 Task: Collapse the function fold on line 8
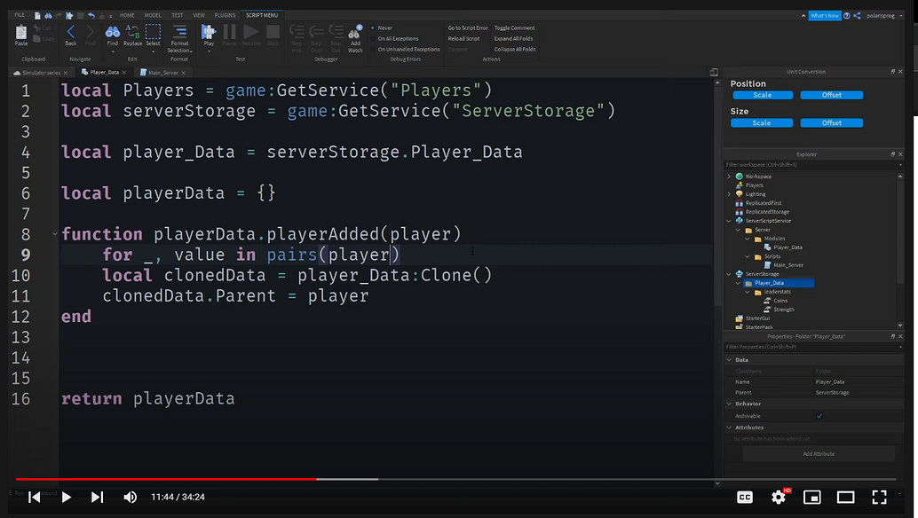point(55,234)
